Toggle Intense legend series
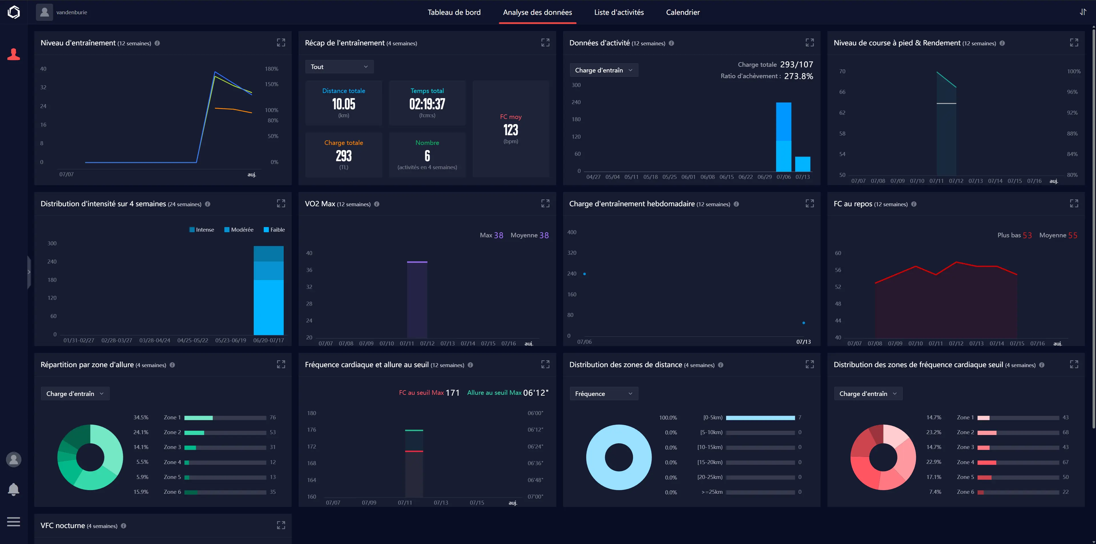This screenshot has width=1096, height=544. click(202, 230)
